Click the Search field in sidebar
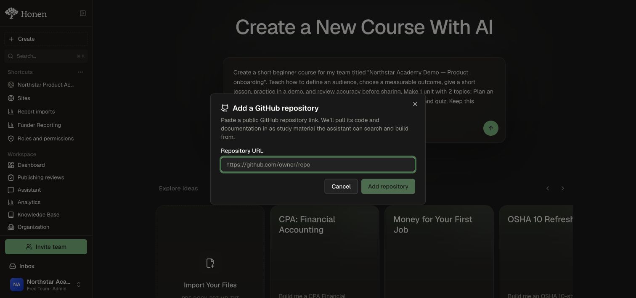The image size is (636, 298). [x=46, y=56]
